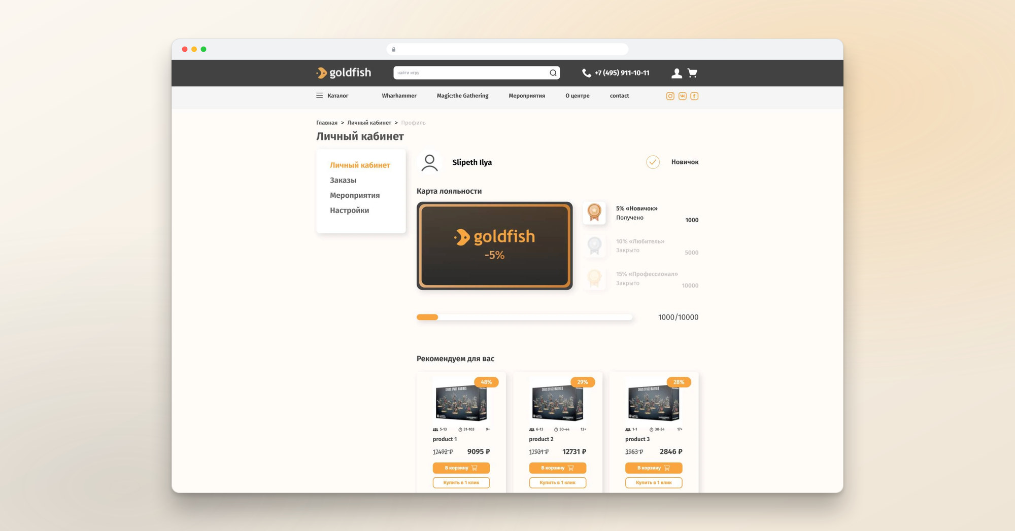1015x531 pixels.
Task: Select the 5% «Новичок» bronze medal
Action: pyautogui.click(x=594, y=213)
